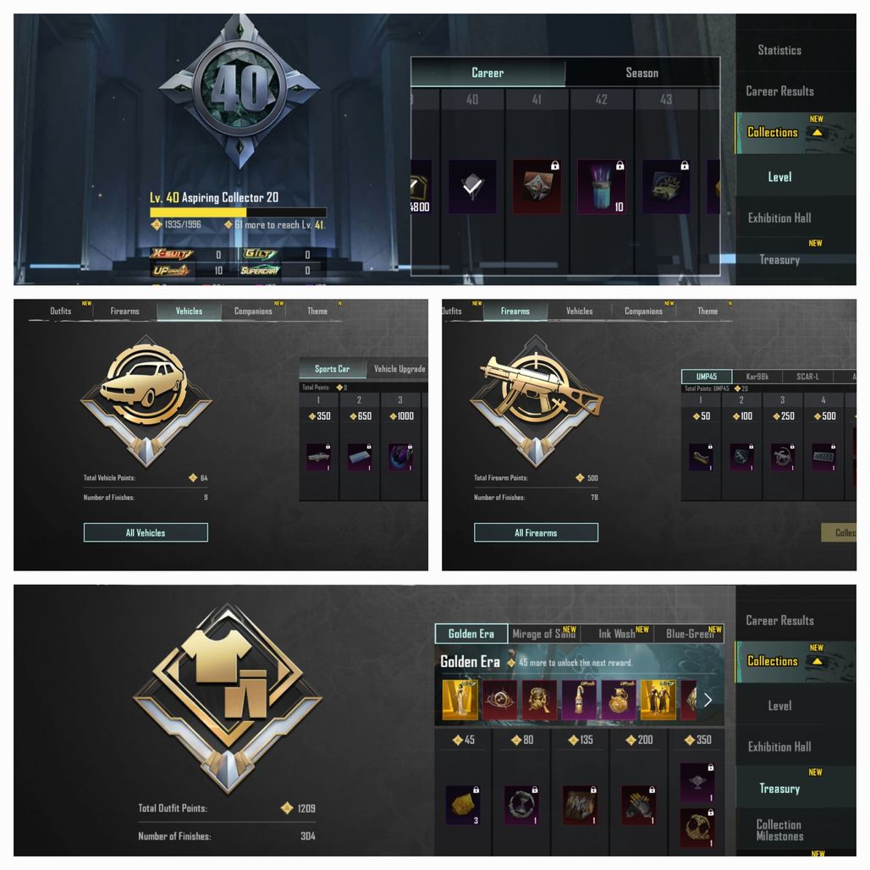The height and width of the screenshot is (870, 870).
Task: Click the All Firearms button
Action: 536,532
